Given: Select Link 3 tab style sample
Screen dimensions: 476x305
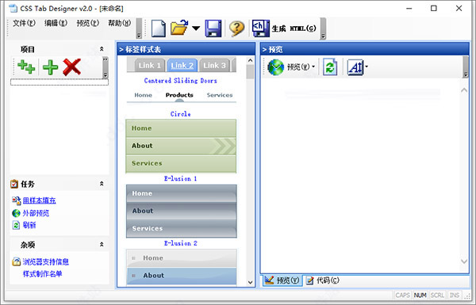Looking at the screenshot, I should click(x=215, y=65).
